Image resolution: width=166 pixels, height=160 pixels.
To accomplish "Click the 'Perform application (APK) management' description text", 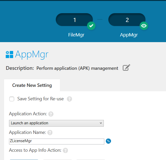I will (x=77, y=68).
